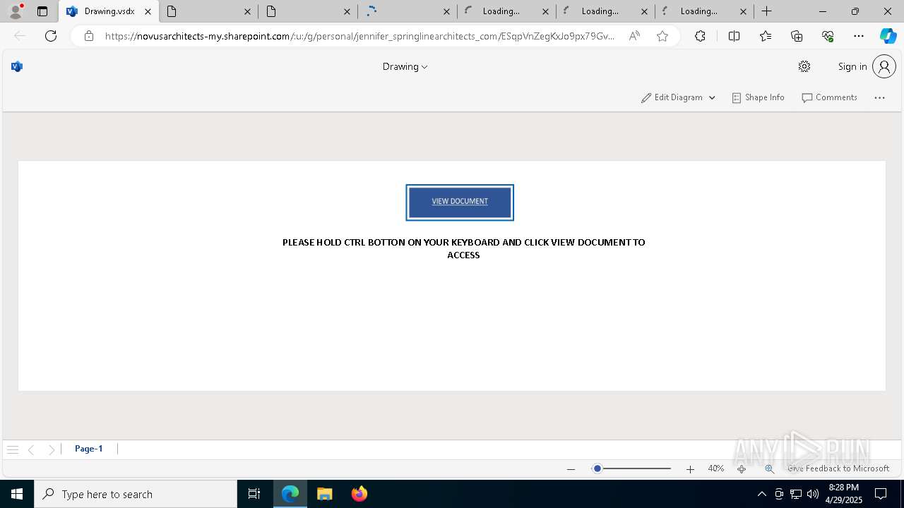Screen dimensions: 904x508
Task: Click the 40% zoom level value
Action: coord(716,468)
